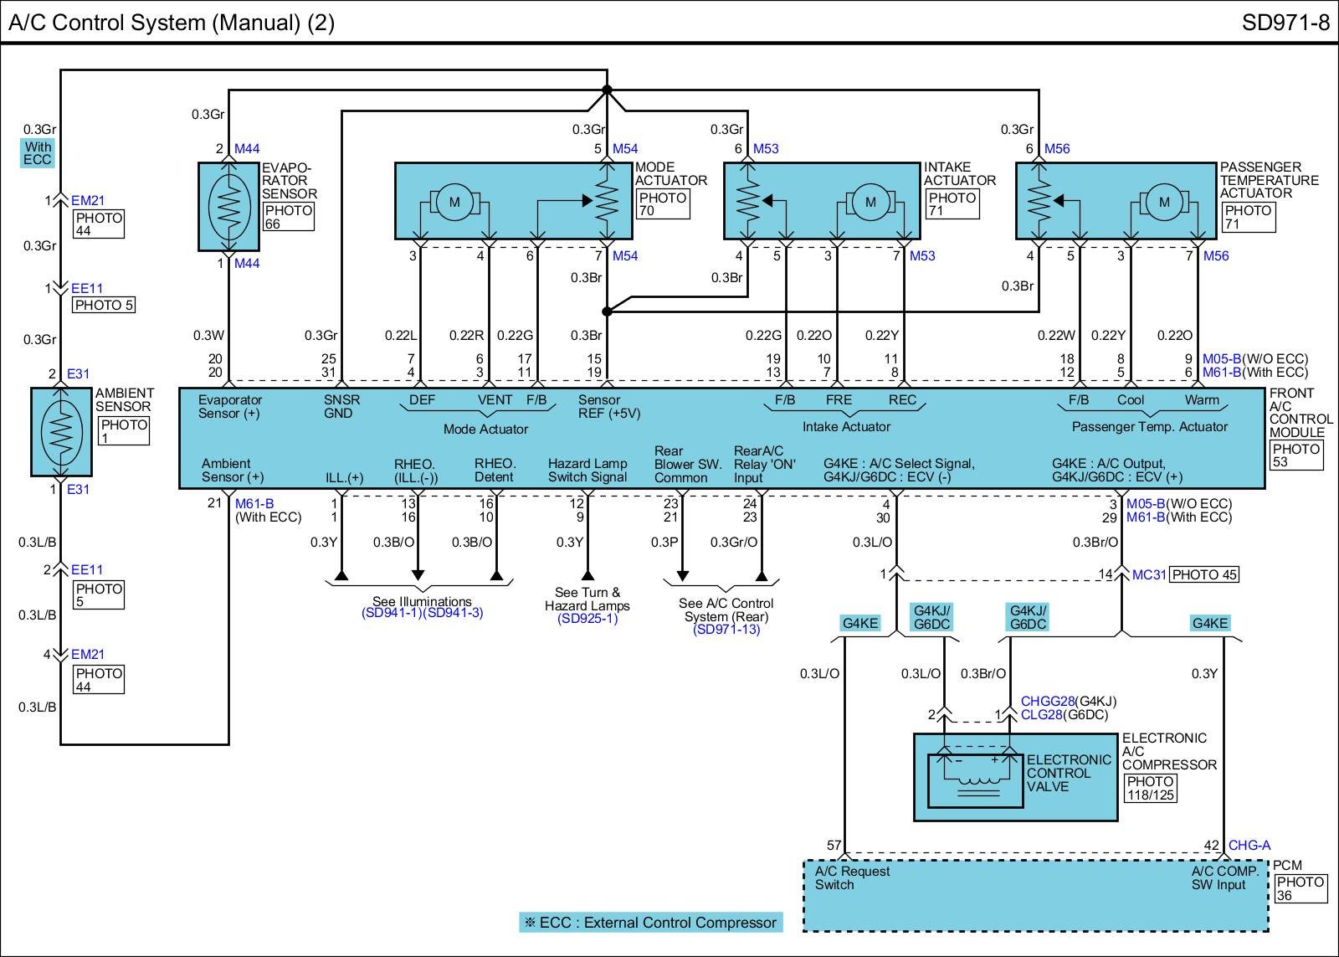Click the Mode Actuator potentiometer symbol
The width and height of the screenshot is (1339, 957).
point(606,201)
